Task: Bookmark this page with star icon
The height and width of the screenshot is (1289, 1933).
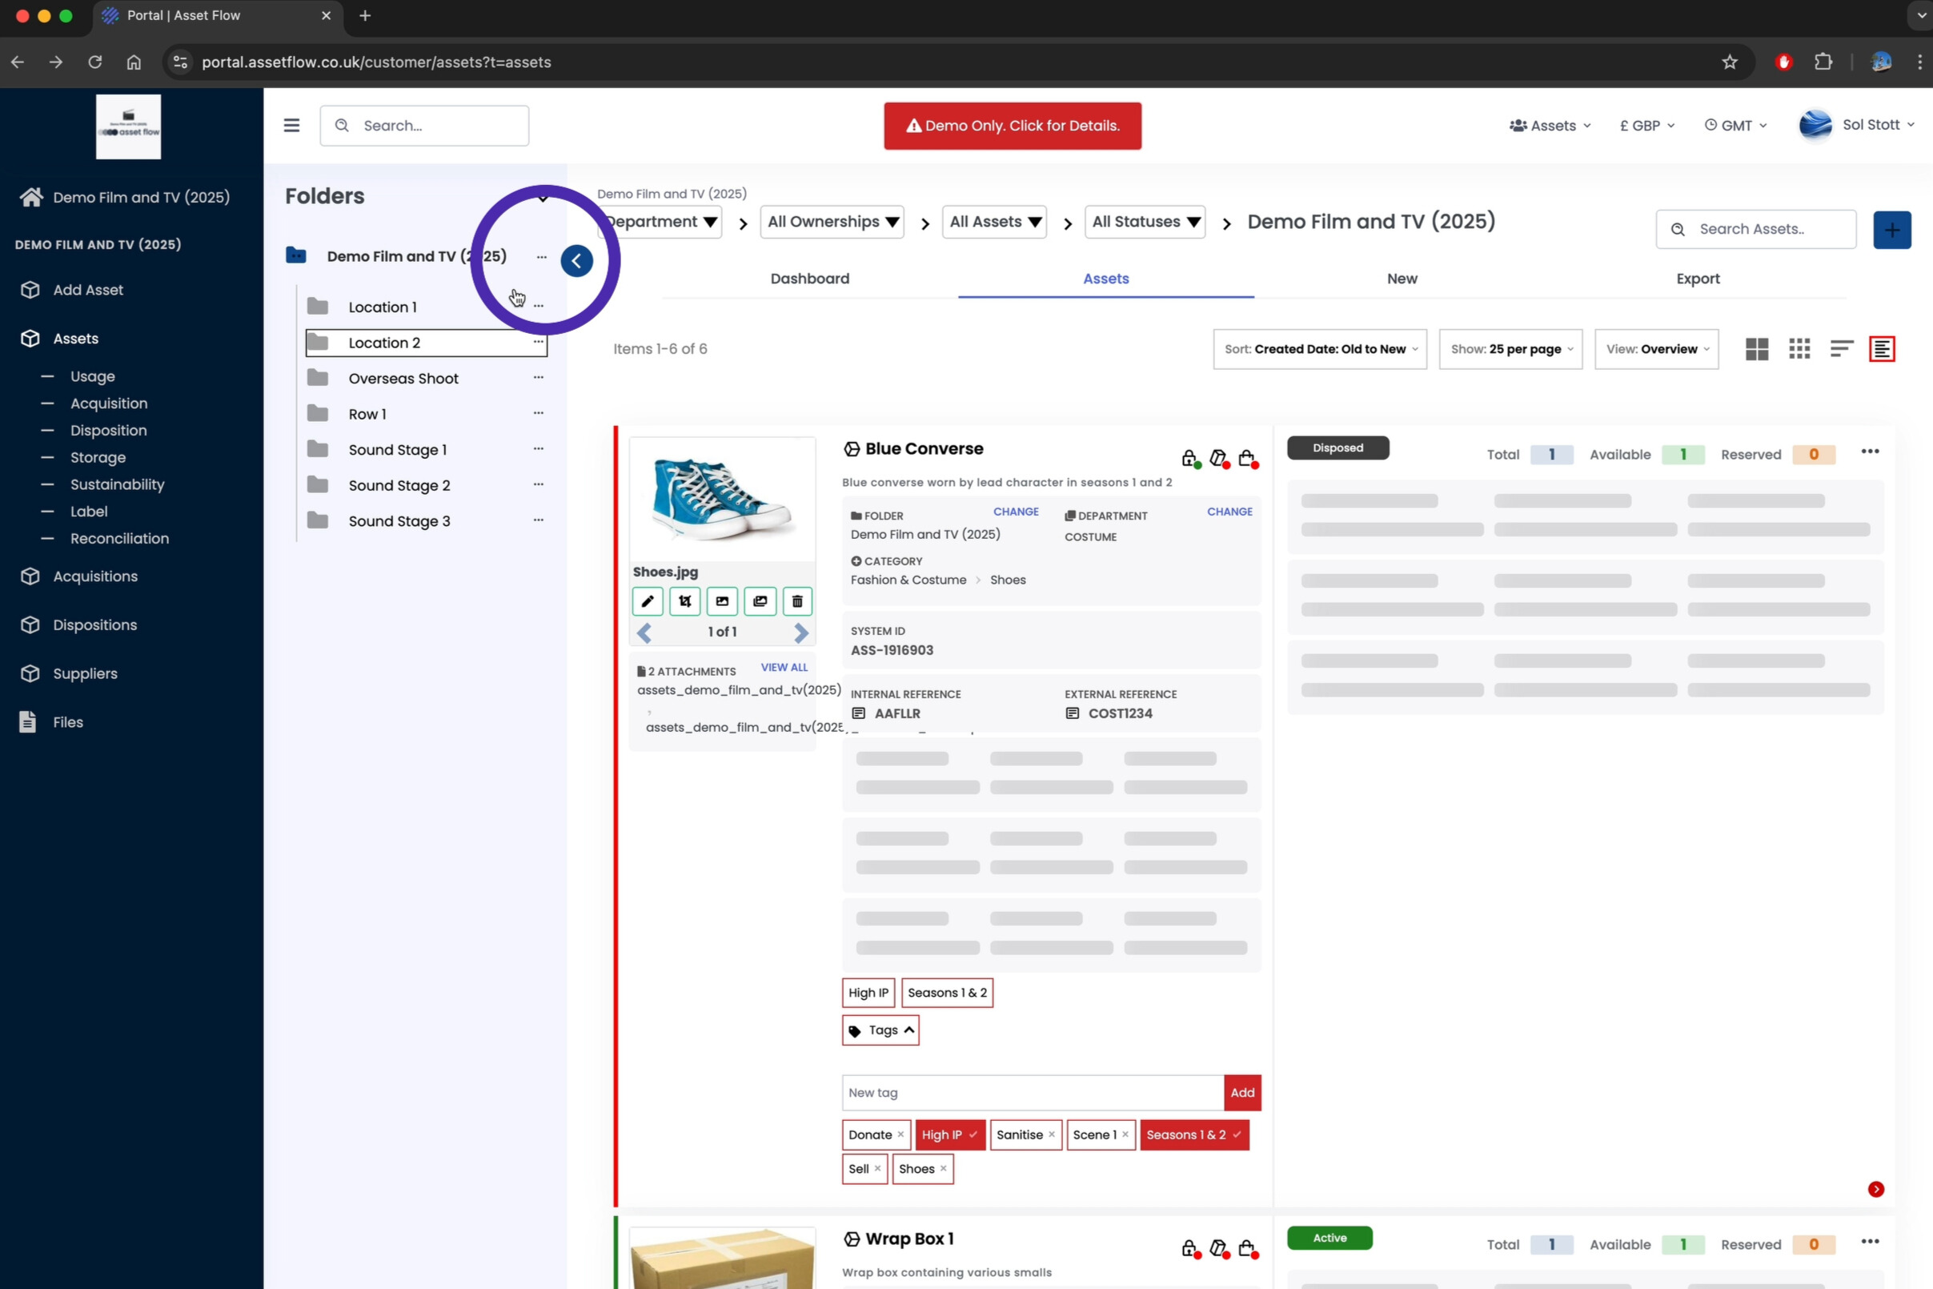Action: pos(1729,62)
